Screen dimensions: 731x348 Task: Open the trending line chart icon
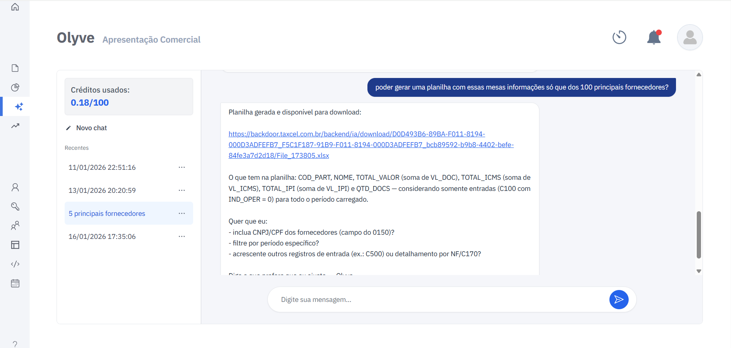point(15,126)
